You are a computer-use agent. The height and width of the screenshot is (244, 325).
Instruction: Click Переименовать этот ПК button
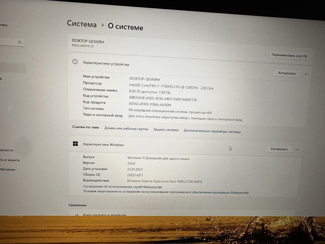pos(289,56)
